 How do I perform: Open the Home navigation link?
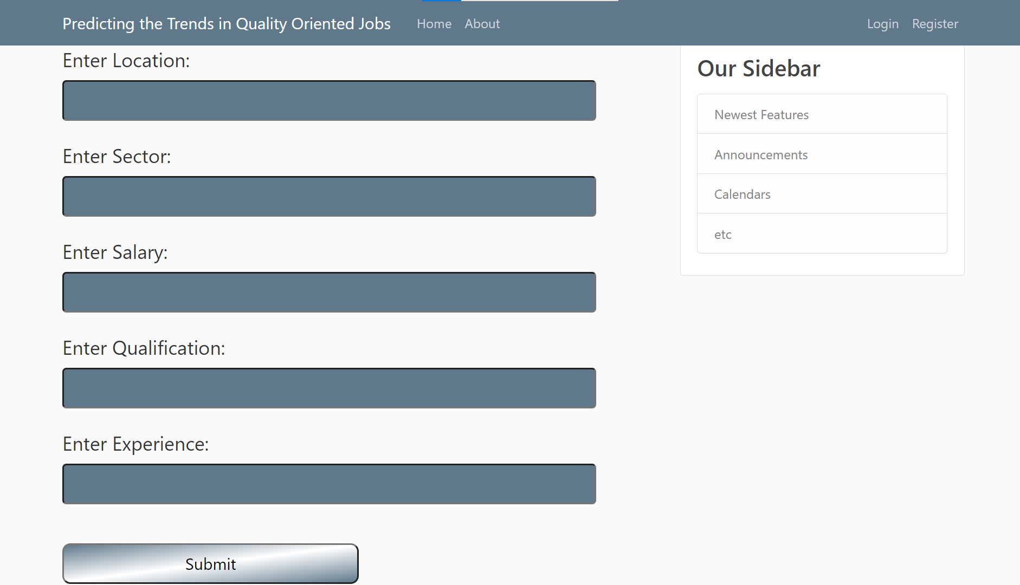(x=434, y=24)
